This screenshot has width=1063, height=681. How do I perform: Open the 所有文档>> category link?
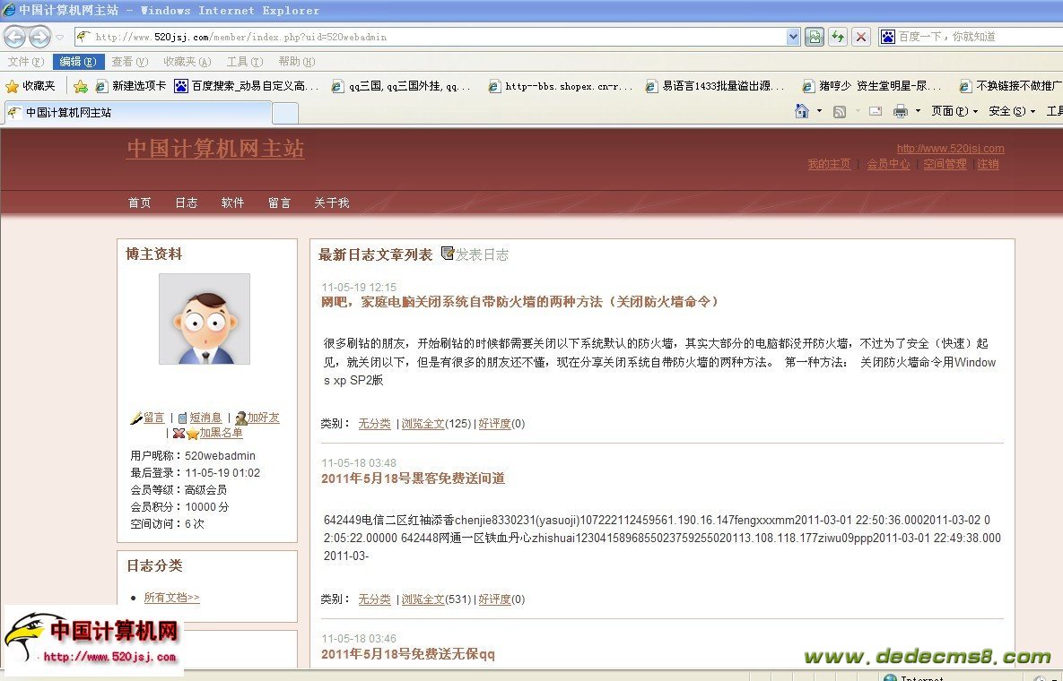171,598
